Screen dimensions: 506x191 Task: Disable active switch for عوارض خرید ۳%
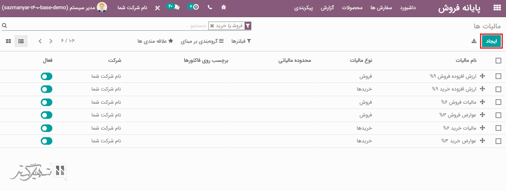[x=47, y=141]
